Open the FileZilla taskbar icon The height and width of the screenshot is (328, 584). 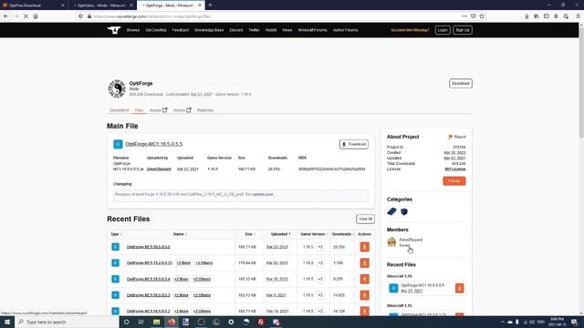(261, 322)
